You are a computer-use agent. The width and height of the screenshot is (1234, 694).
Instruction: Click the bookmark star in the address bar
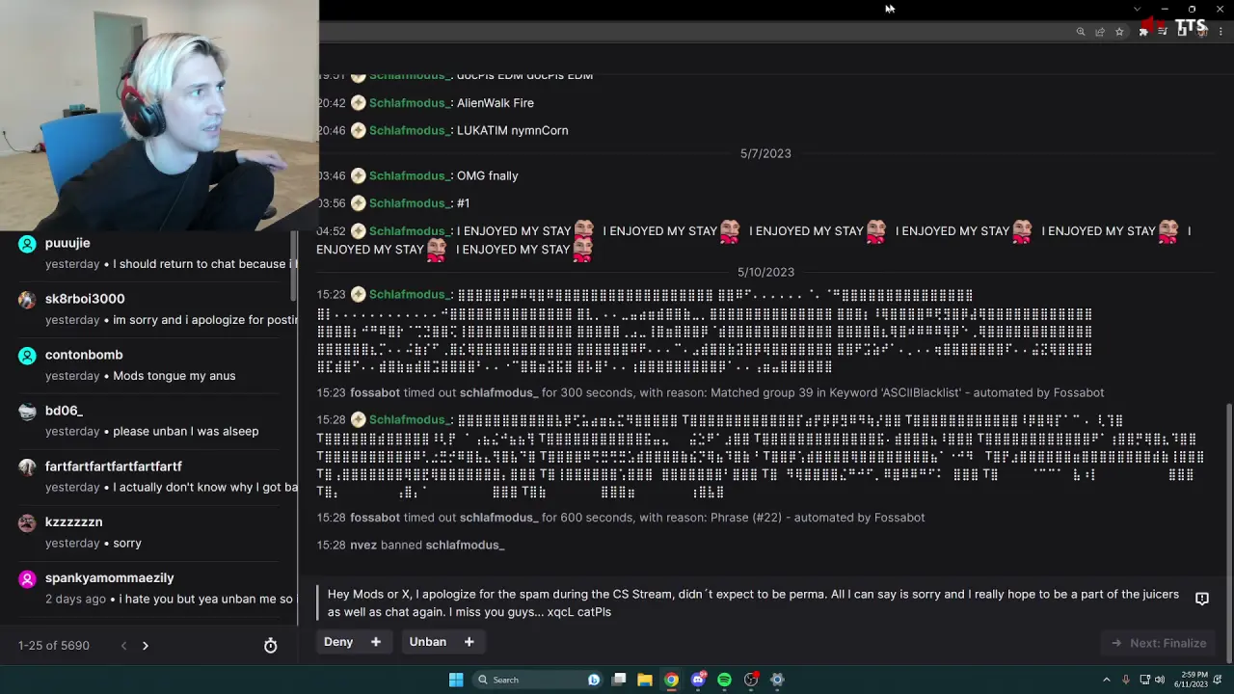click(1119, 31)
